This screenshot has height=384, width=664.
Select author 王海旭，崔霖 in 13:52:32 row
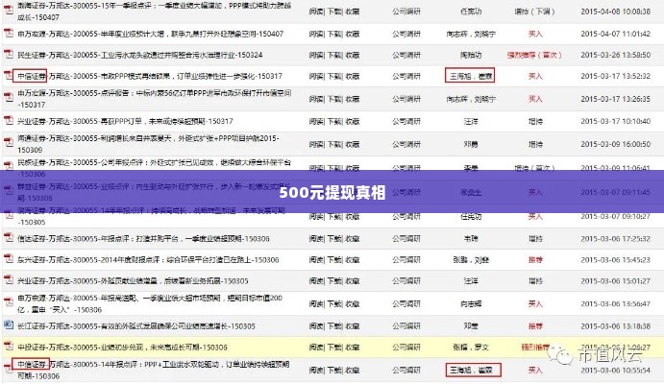(x=471, y=76)
